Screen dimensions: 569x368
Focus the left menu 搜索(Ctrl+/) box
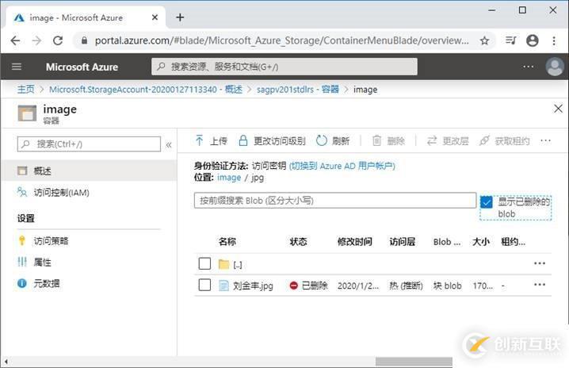[x=89, y=144]
